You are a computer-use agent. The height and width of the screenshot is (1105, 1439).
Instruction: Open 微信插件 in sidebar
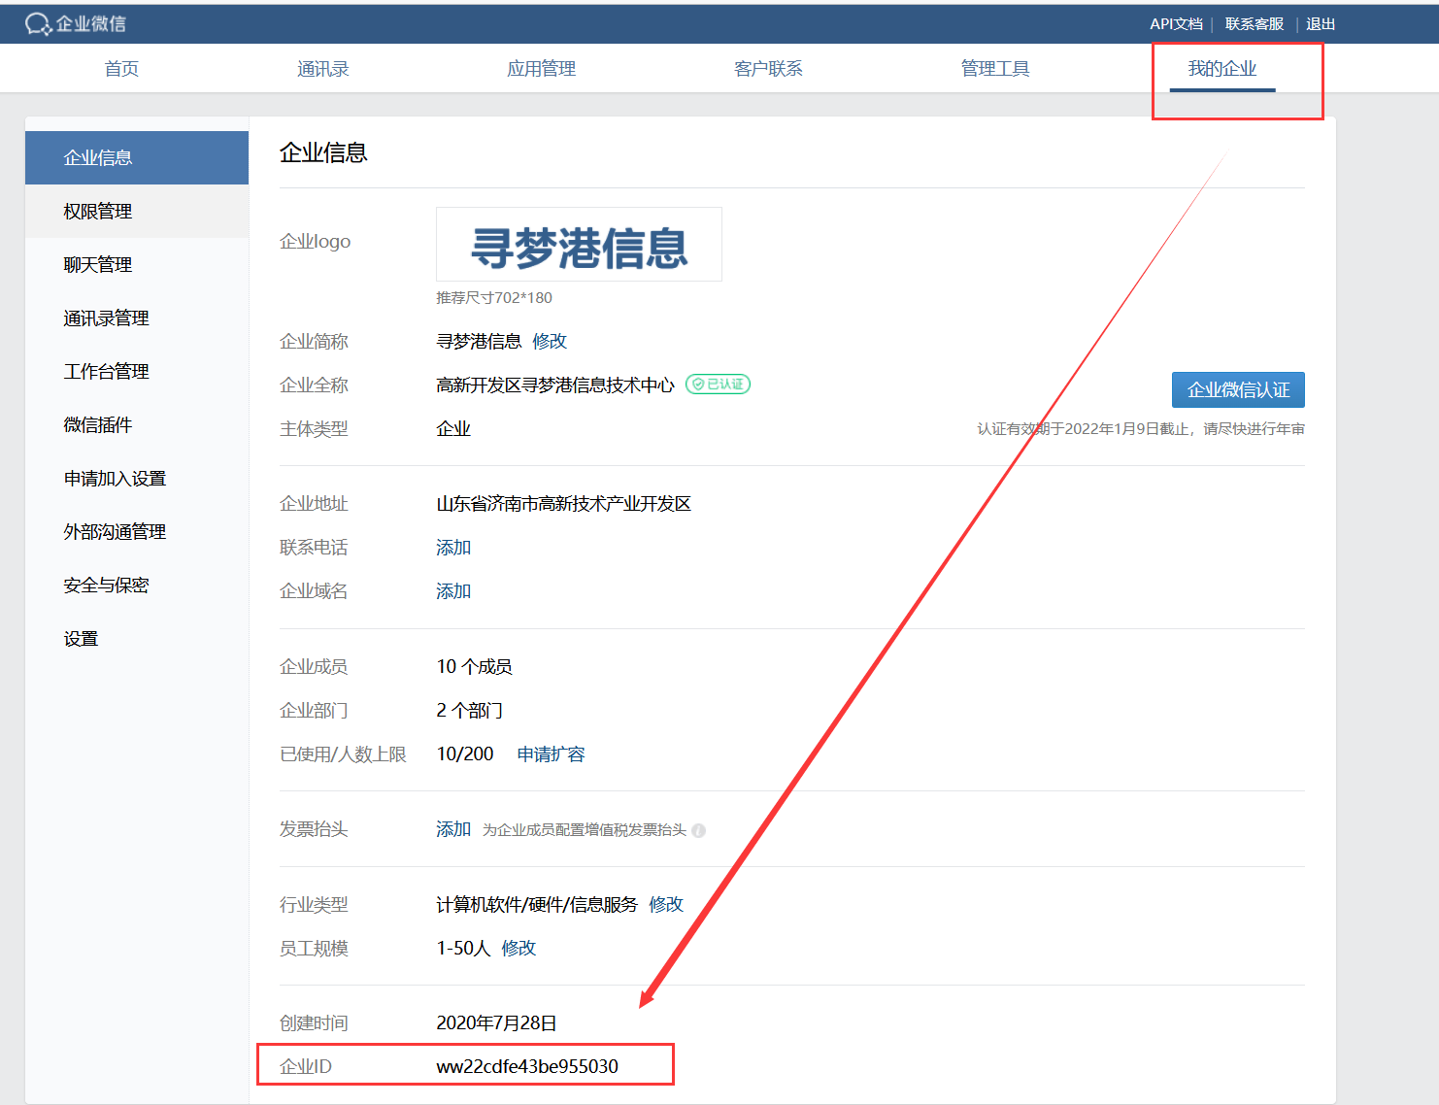click(x=137, y=424)
